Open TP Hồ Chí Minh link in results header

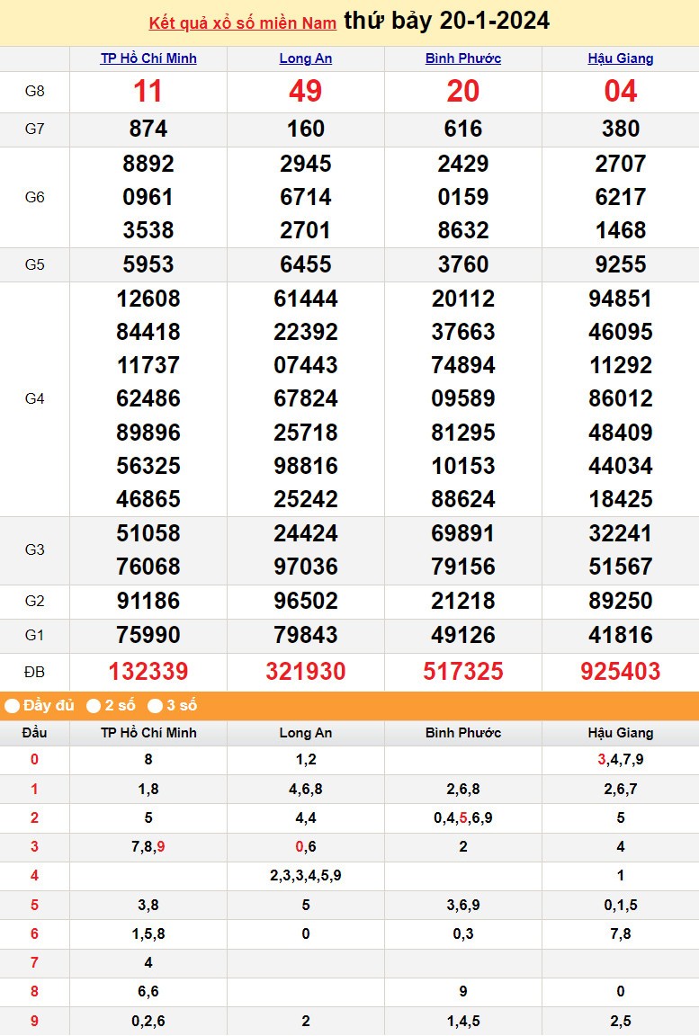pos(148,58)
